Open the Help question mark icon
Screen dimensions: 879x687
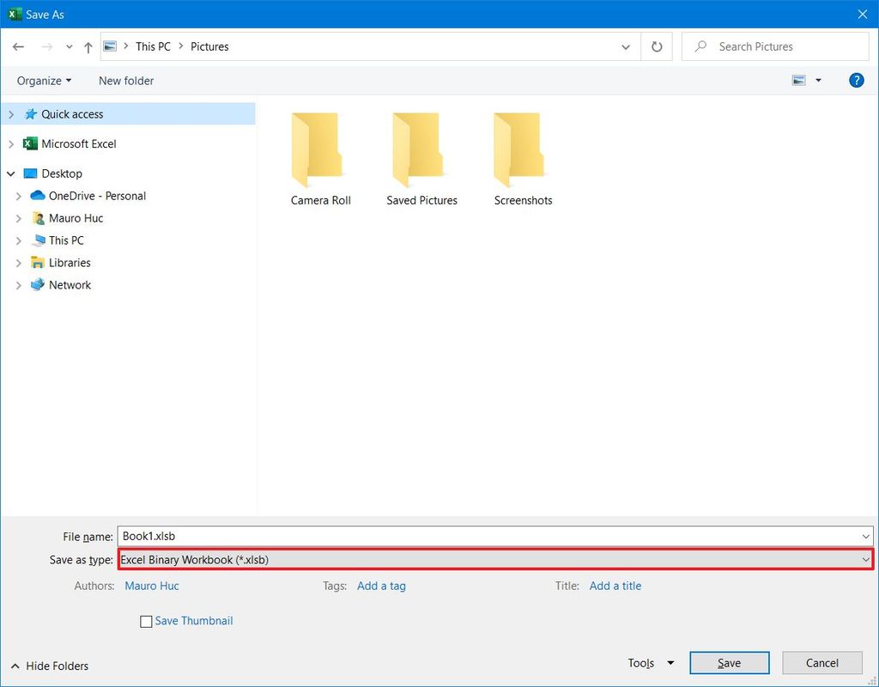pyautogui.click(x=856, y=80)
